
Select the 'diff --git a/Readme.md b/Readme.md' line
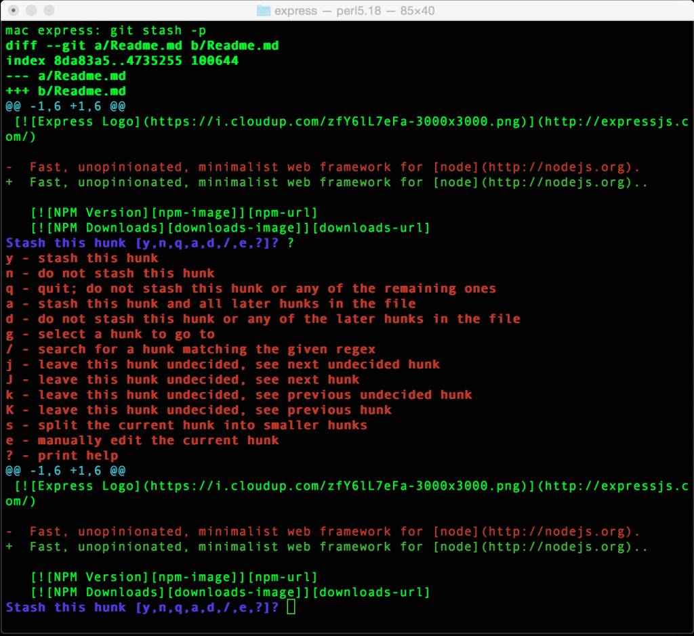tap(142, 45)
